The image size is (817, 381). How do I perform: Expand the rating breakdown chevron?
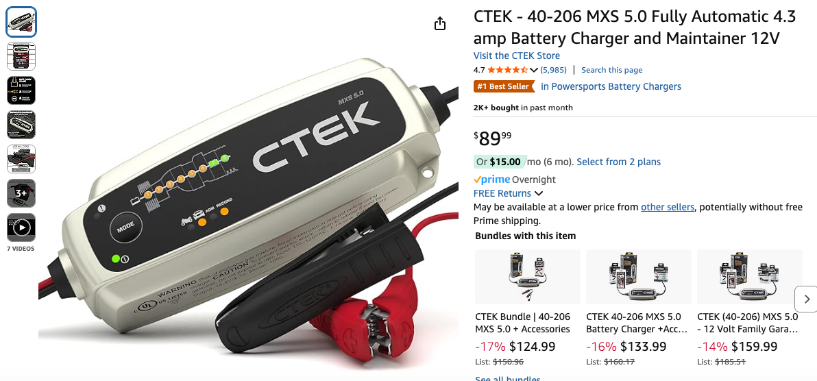(533, 70)
